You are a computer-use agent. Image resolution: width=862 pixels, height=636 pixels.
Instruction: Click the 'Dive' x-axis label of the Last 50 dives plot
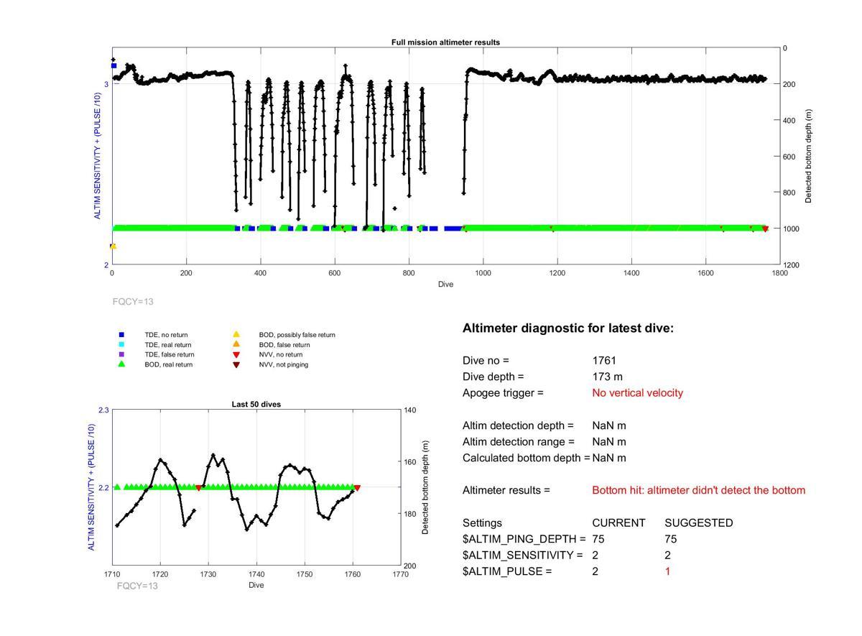pos(256,585)
